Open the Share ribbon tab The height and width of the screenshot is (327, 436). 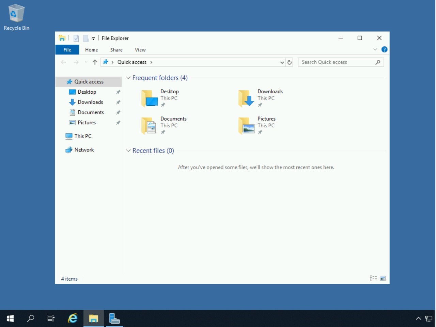[x=116, y=50]
